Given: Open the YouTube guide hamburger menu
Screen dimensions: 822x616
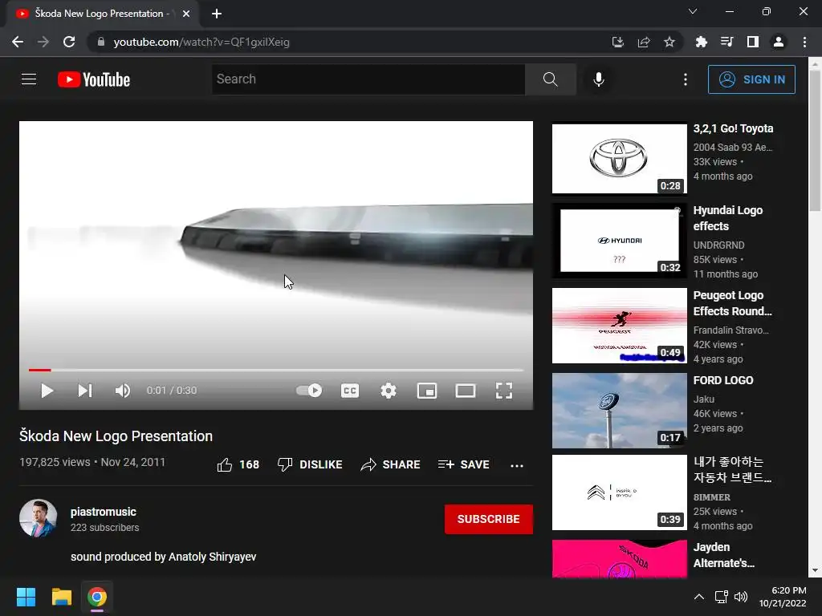Looking at the screenshot, I should (x=29, y=79).
